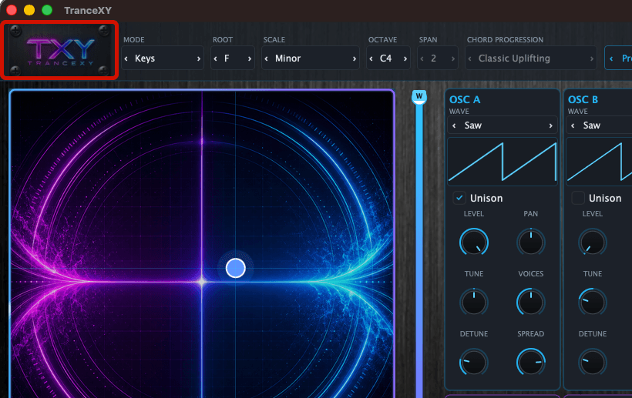Increase Span with right arrow
Viewport: 632px width, 398px height.
(453, 59)
